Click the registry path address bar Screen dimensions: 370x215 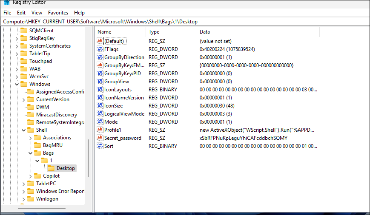[x=185, y=22]
